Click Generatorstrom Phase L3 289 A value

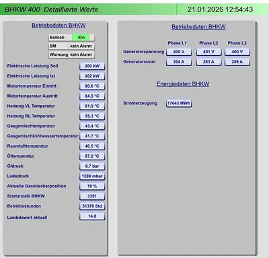point(237,62)
